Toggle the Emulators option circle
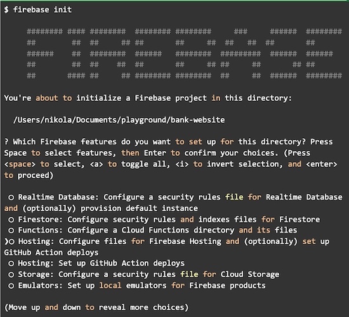 pyautogui.click(x=11, y=286)
